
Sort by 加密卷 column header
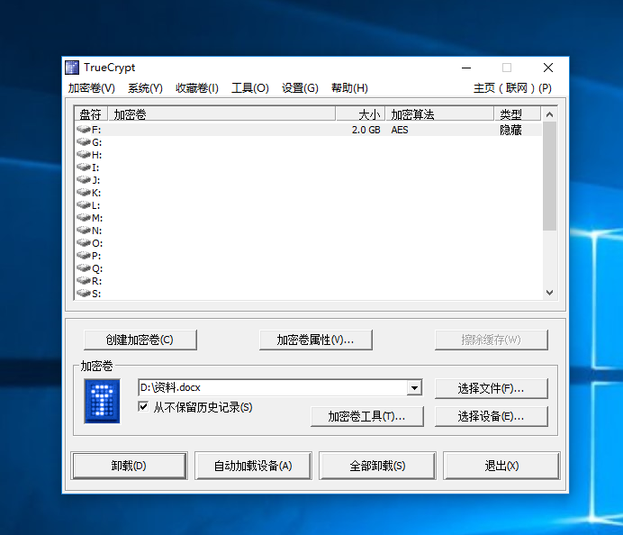click(221, 114)
